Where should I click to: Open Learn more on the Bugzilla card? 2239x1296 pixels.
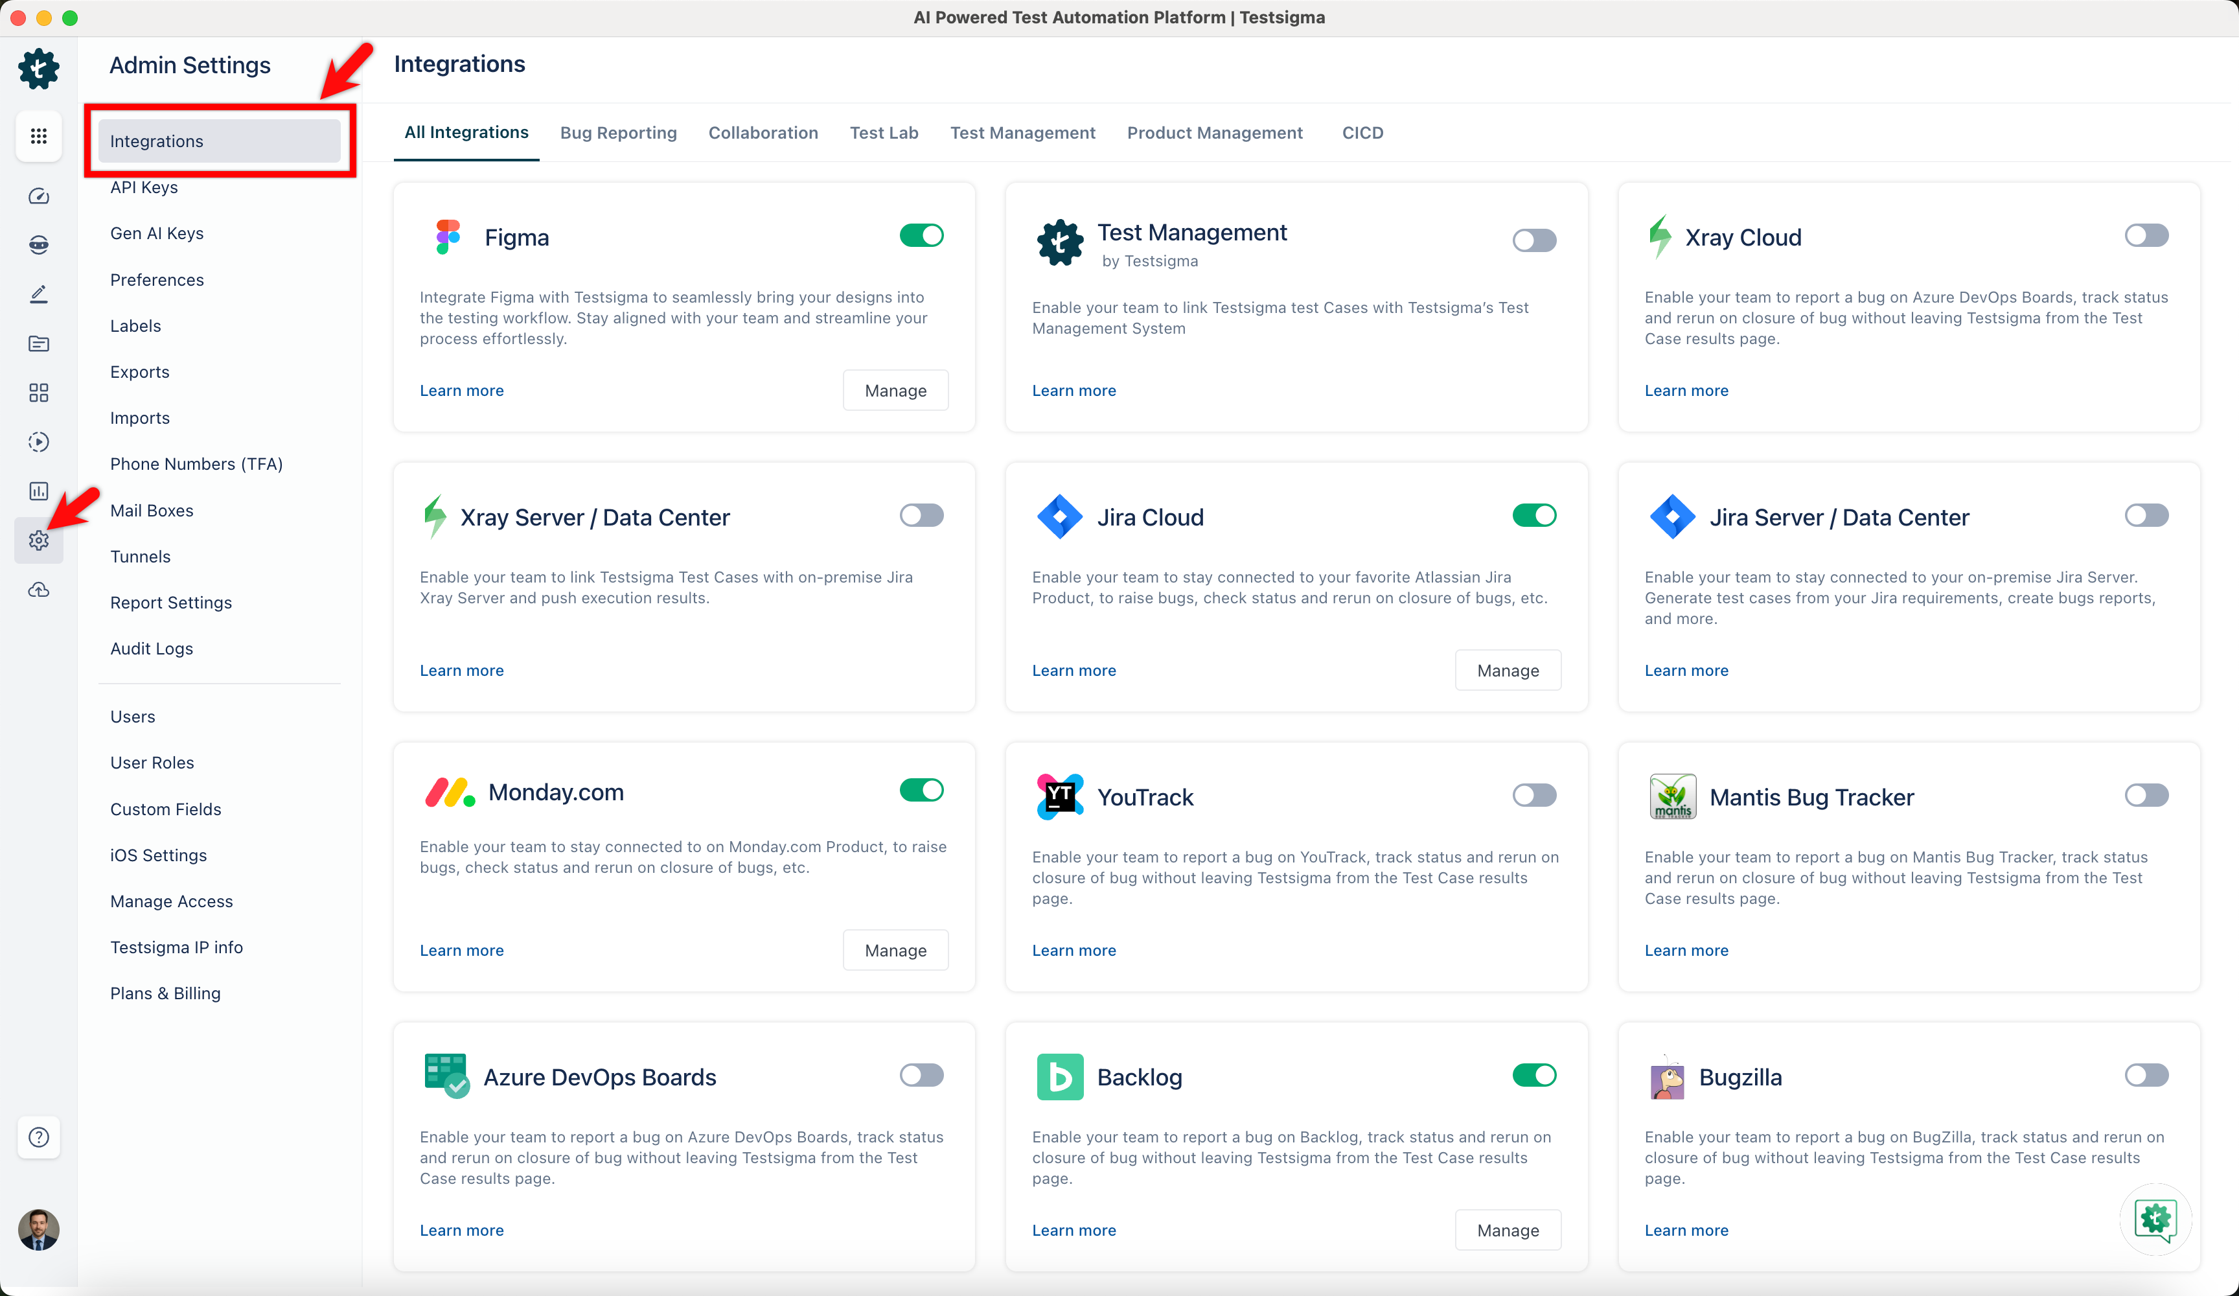1686,1230
